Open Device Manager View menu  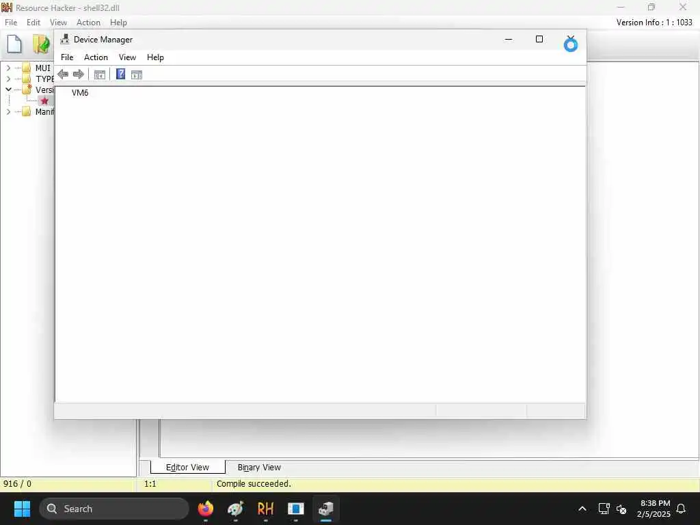pos(127,57)
